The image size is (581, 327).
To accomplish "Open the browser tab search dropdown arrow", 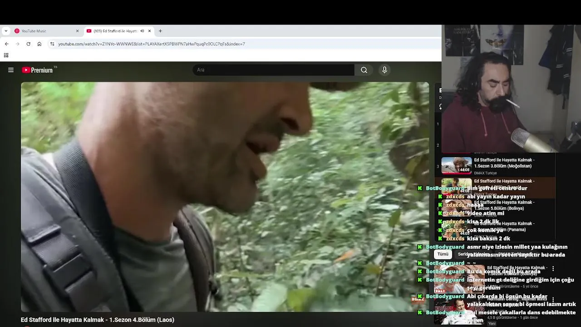I will pyautogui.click(x=5, y=31).
